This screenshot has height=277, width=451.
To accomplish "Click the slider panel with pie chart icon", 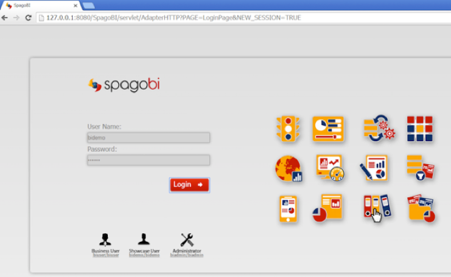I will (328, 128).
